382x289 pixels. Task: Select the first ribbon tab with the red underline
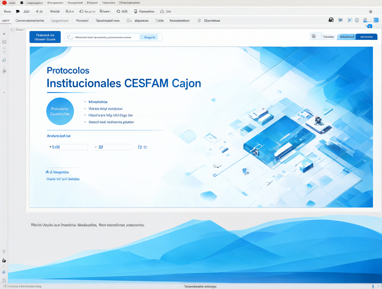pos(5,21)
